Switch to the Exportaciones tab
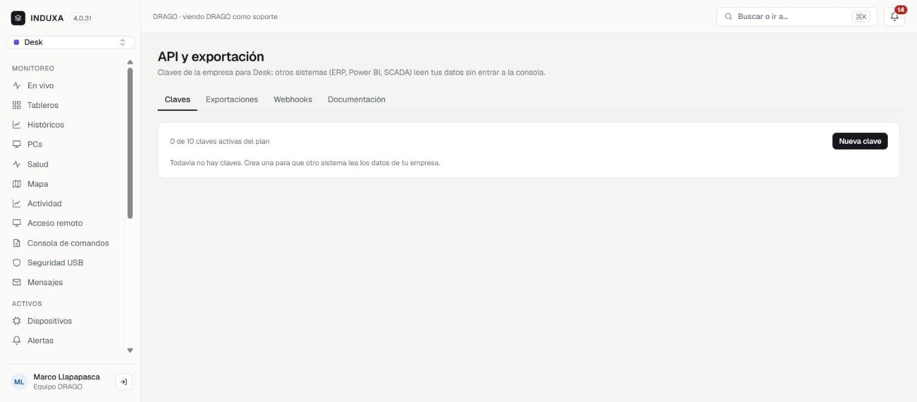 232,100
